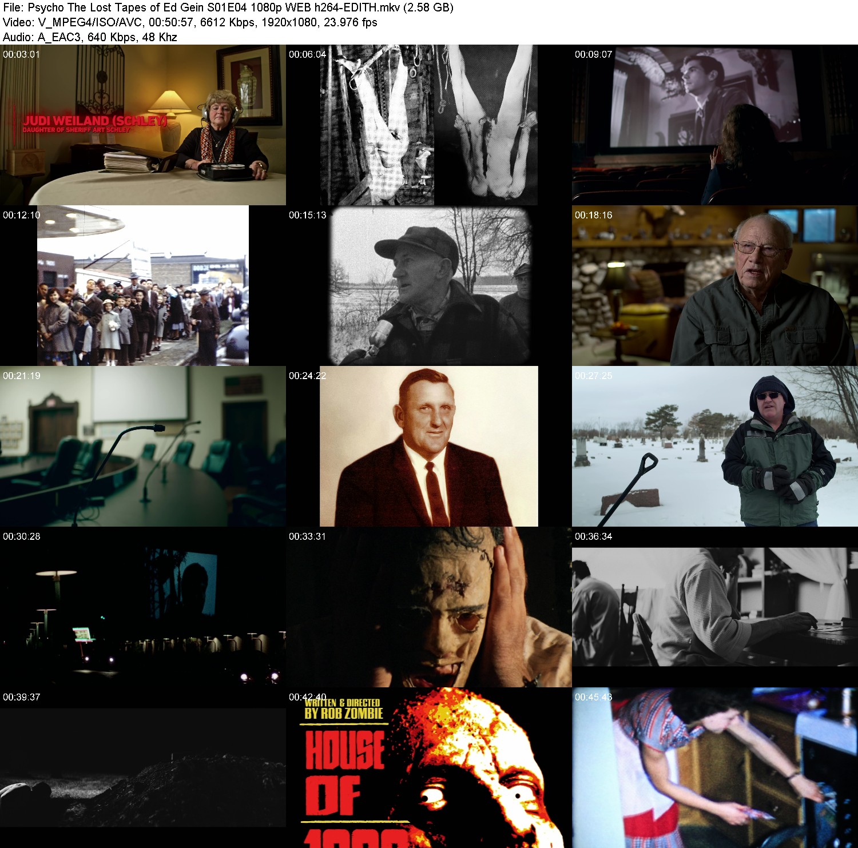
Task: Click the 00:15:13 timestamp
Action: (x=307, y=215)
